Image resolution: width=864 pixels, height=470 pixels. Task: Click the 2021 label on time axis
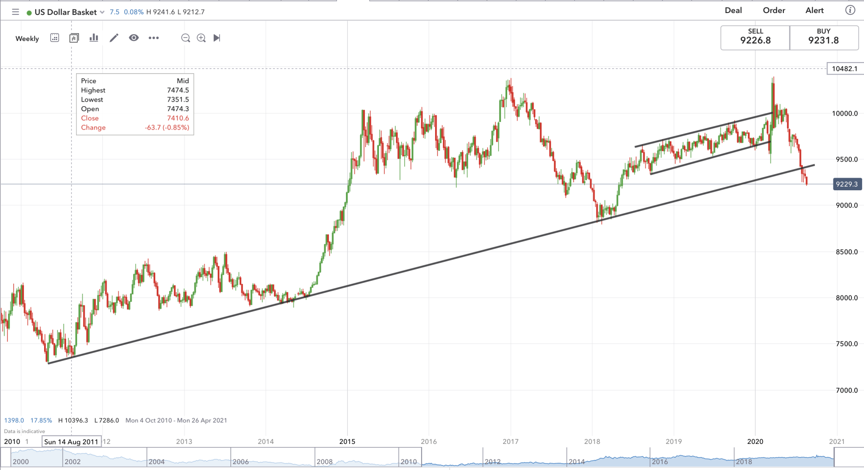coord(837,442)
